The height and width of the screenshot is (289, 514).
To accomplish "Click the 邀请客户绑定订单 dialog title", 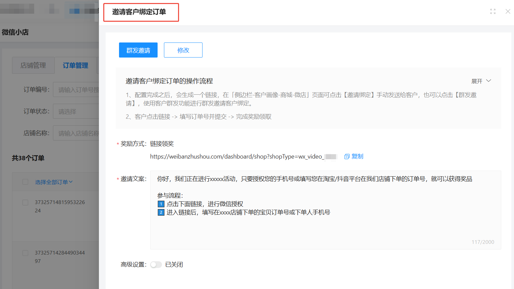I will (x=139, y=12).
